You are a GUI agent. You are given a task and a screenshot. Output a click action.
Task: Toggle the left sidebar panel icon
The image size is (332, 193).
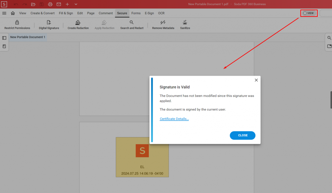pyautogui.click(x=4, y=38)
